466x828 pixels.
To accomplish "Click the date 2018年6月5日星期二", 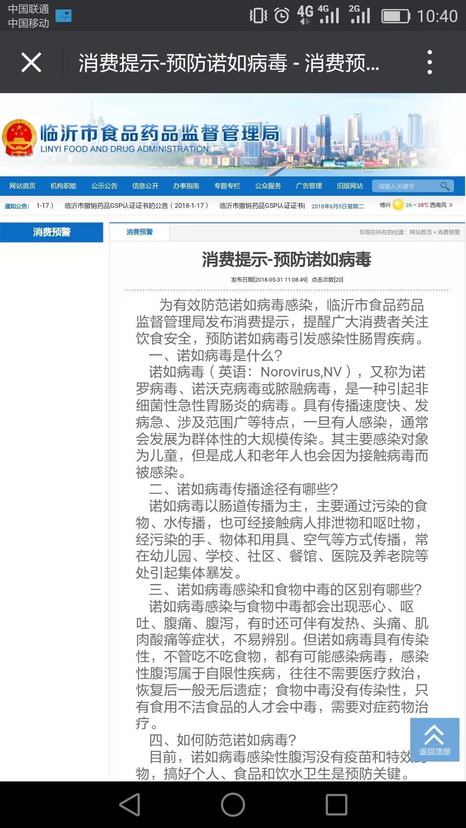I will click(338, 206).
